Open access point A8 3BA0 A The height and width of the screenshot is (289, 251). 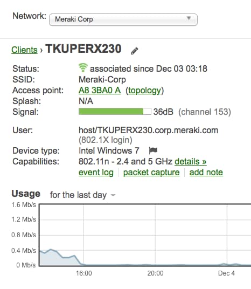100,91
